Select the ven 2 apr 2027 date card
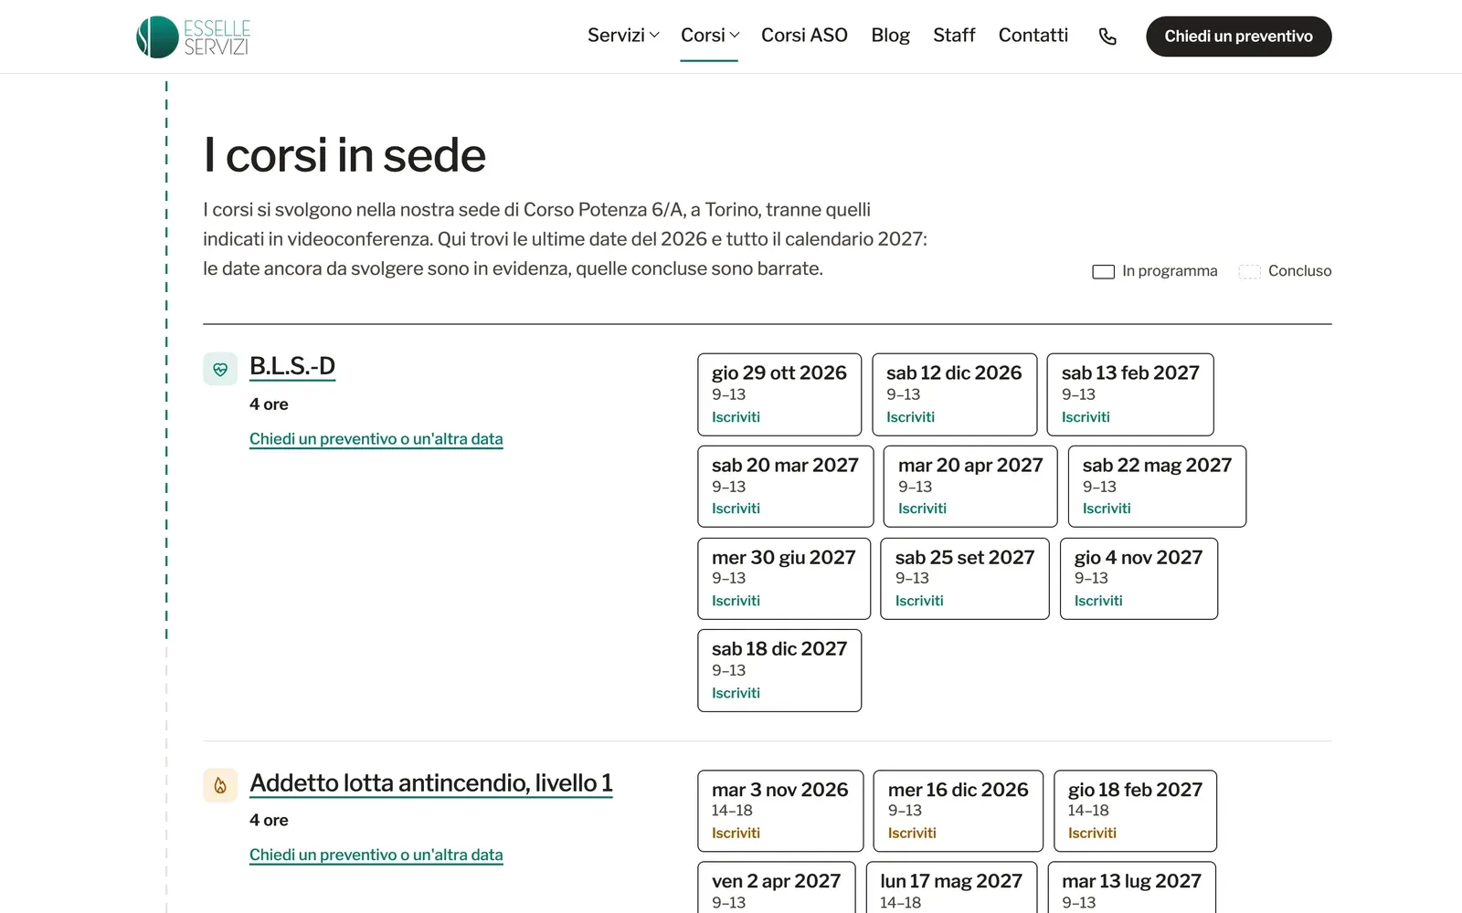Viewport: 1462px width, 913px height. tap(777, 887)
